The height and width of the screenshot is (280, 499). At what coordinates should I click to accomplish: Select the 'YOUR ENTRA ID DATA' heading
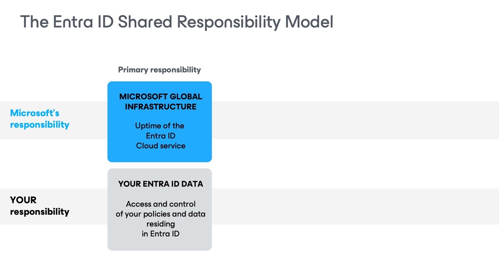pyautogui.click(x=161, y=184)
